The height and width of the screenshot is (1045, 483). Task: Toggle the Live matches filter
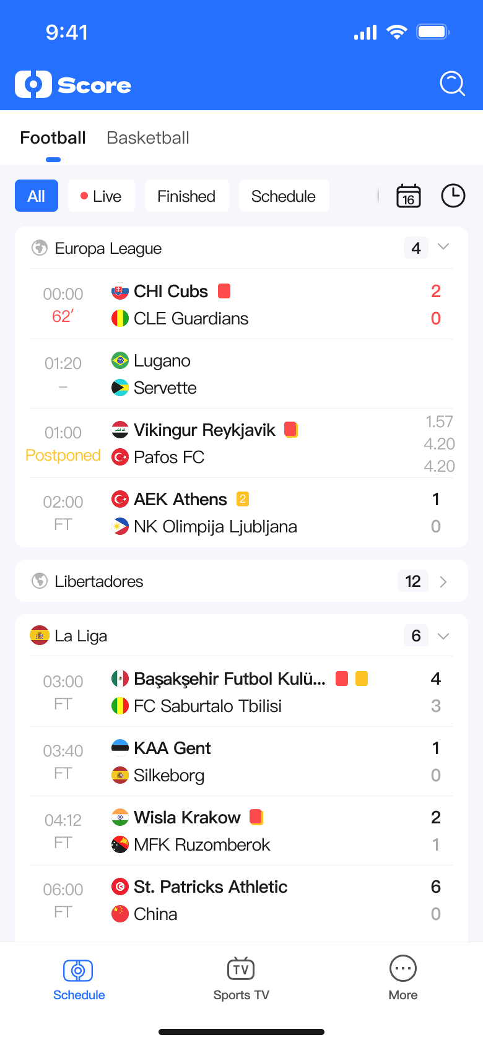[x=102, y=196]
